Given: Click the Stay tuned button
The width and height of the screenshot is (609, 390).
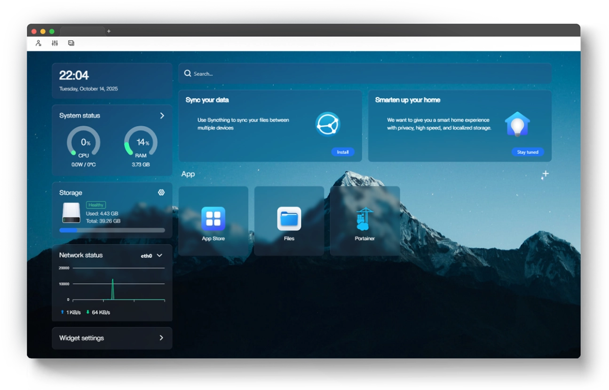Looking at the screenshot, I should click(x=527, y=152).
